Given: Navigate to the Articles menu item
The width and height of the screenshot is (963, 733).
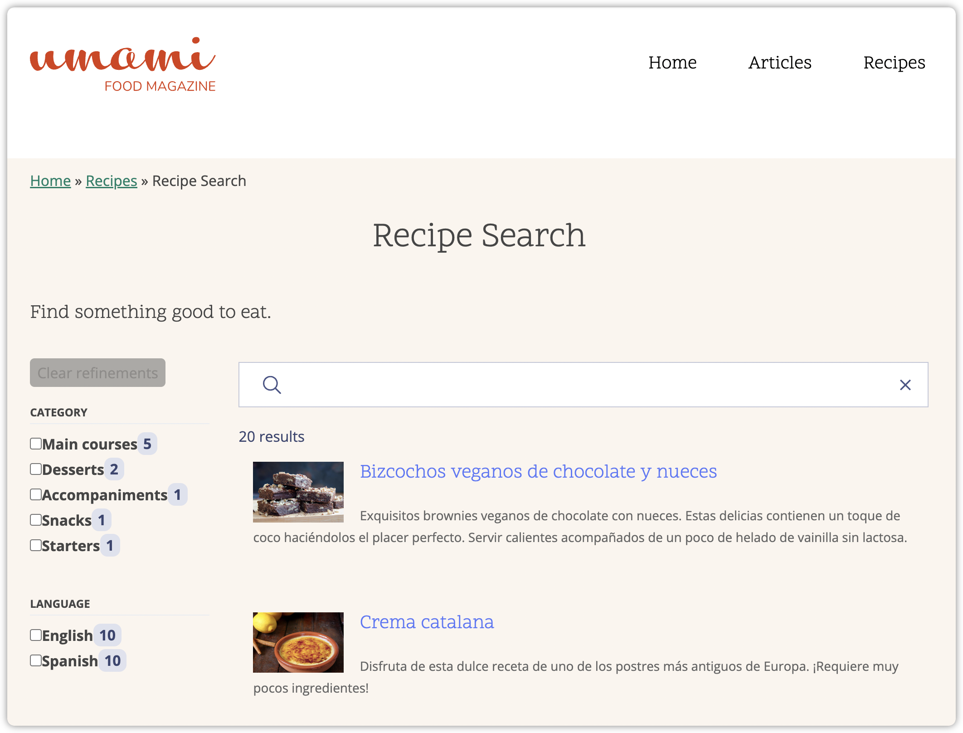Looking at the screenshot, I should click(x=781, y=62).
